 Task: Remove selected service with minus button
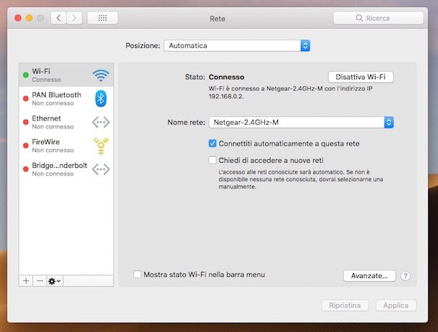pyautogui.click(x=39, y=281)
